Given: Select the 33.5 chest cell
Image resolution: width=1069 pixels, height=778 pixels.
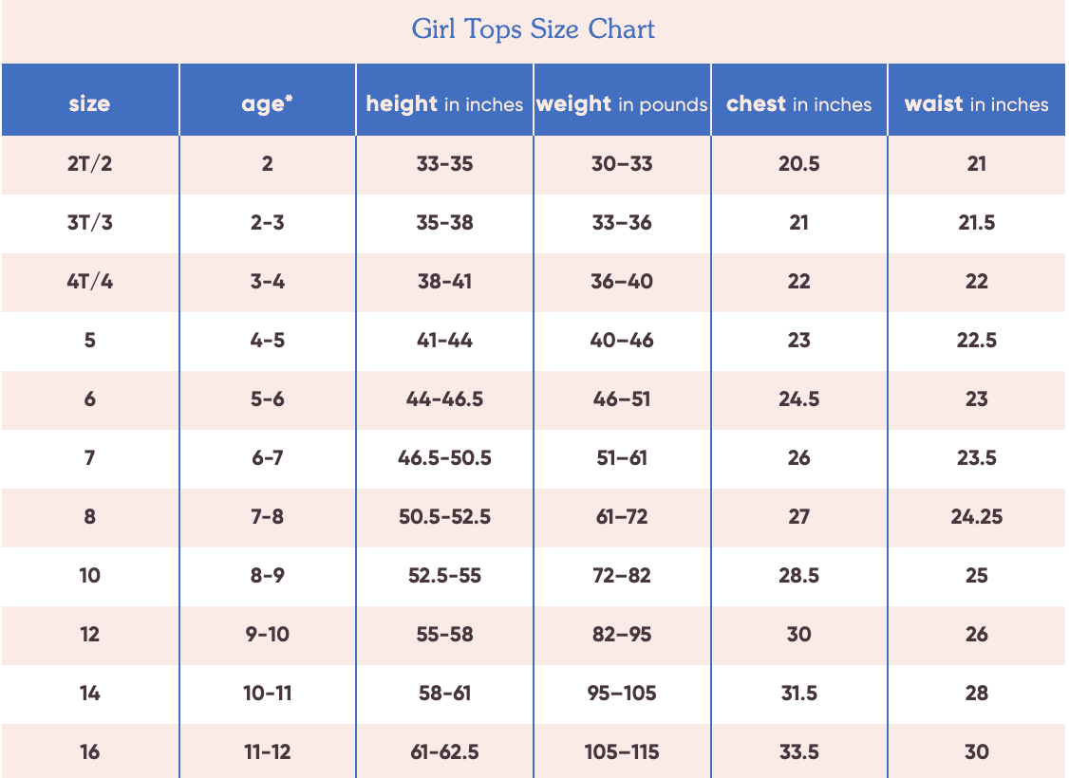Looking at the screenshot, I should point(798,752).
